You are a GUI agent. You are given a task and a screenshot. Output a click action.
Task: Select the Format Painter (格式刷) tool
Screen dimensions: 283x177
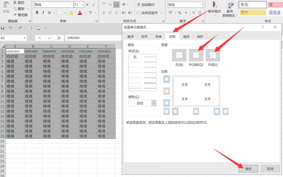(15, 15)
